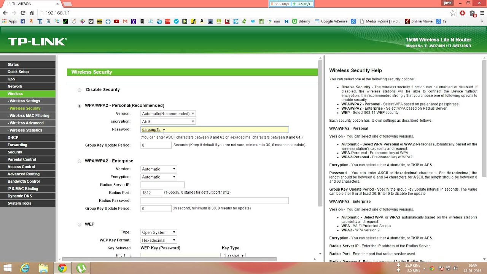Open the MediaTvZone bookmark
The width and height of the screenshot is (487, 274).
tap(380, 21)
